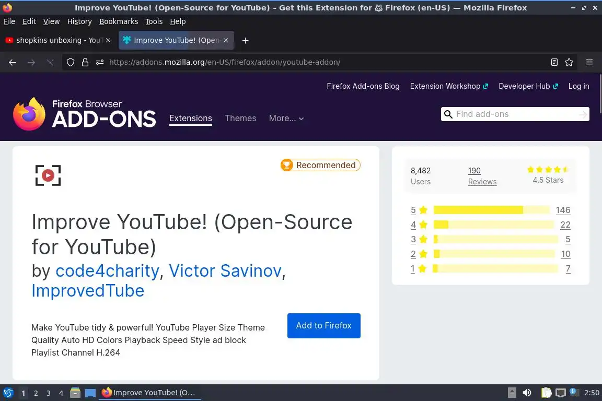Open the 5 three-star reviews count
Image resolution: width=602 pixels, height=401 pixels.
click(x=568, y=240)
